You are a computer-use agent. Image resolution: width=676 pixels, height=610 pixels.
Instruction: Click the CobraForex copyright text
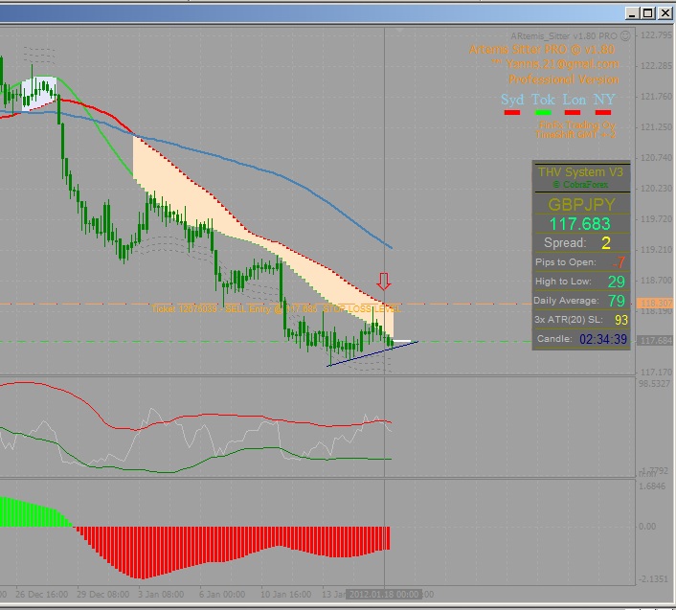(580, 185)
